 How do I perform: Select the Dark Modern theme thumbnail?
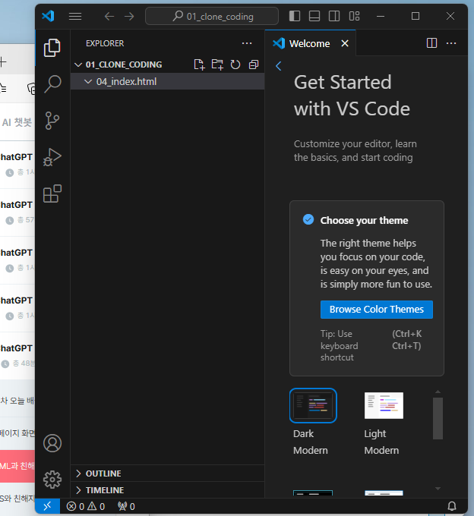313,405
